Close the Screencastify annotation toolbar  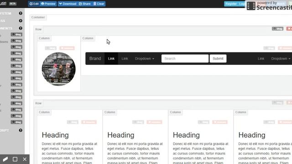coord(25,159)
